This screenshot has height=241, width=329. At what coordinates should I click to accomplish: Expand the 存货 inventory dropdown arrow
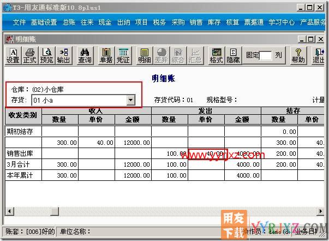click(x=131, y=100)
